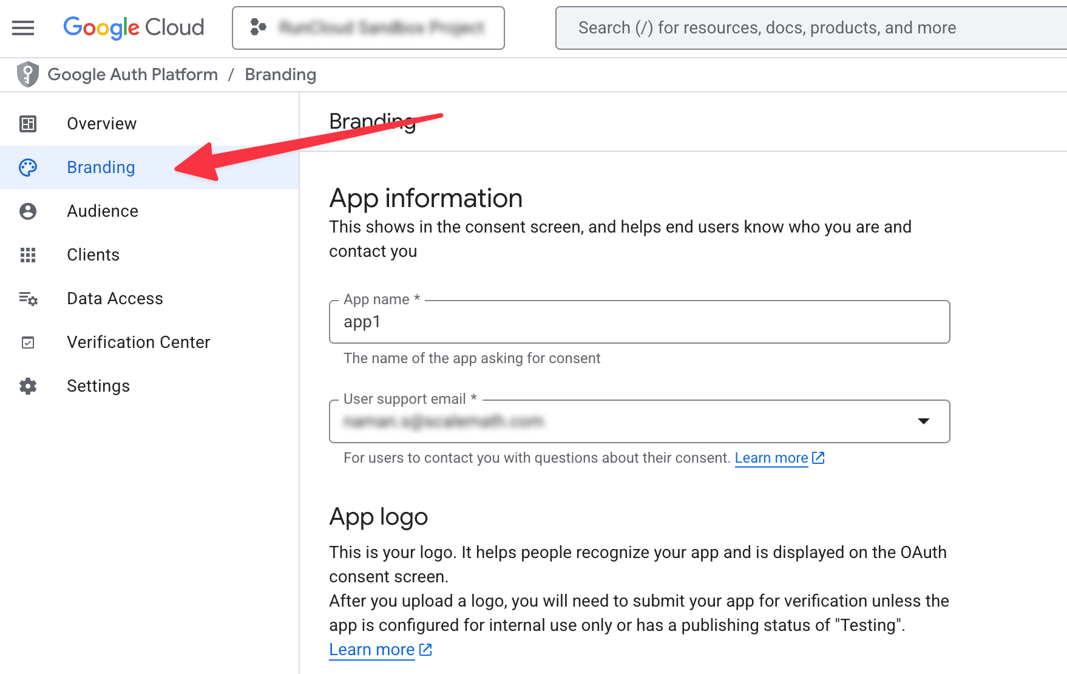Click the Google Auth Platform shield icon
The width and height of the screenshot is (1067, 674).
(x=27, y=75)
